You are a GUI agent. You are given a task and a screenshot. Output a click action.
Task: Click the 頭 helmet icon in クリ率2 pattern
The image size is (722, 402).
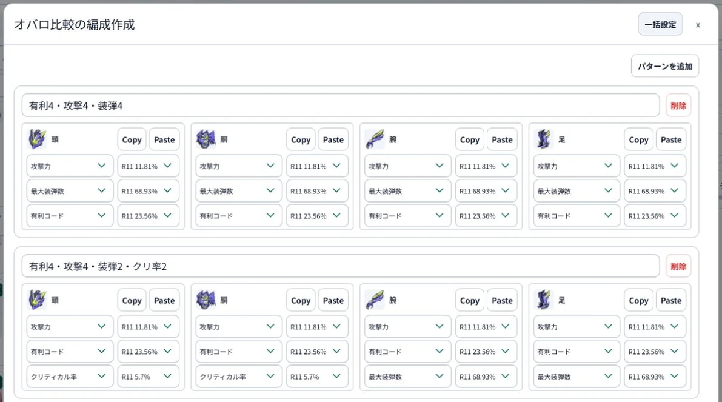[x=38, y=300]
